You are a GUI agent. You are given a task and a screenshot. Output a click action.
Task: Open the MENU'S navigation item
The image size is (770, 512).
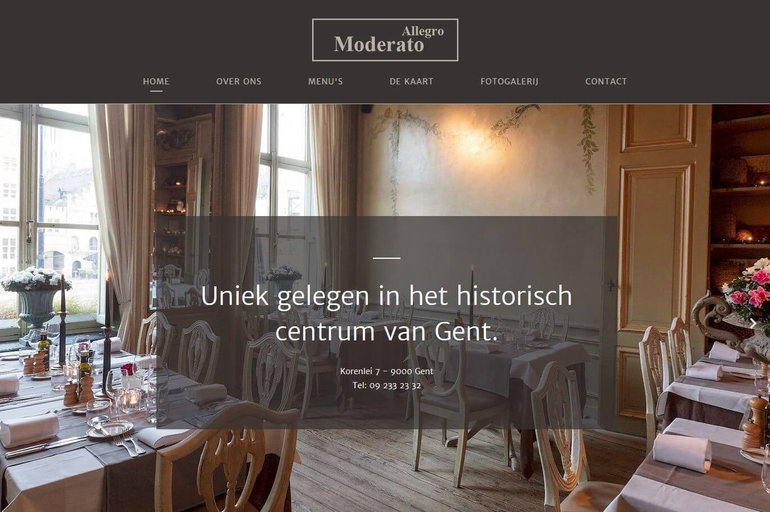coord(326,81)
